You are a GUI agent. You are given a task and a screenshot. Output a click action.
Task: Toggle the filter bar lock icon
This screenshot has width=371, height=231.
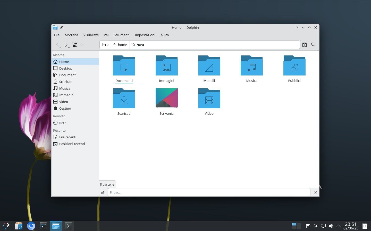[103, 192]
